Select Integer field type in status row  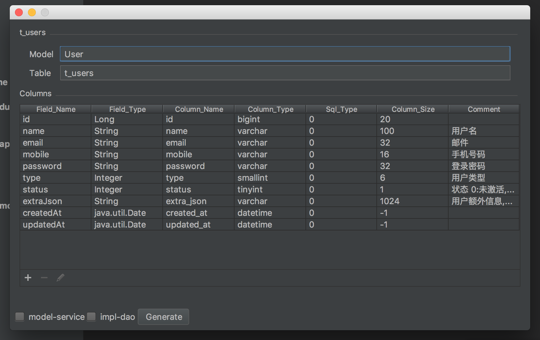point(127,190)
